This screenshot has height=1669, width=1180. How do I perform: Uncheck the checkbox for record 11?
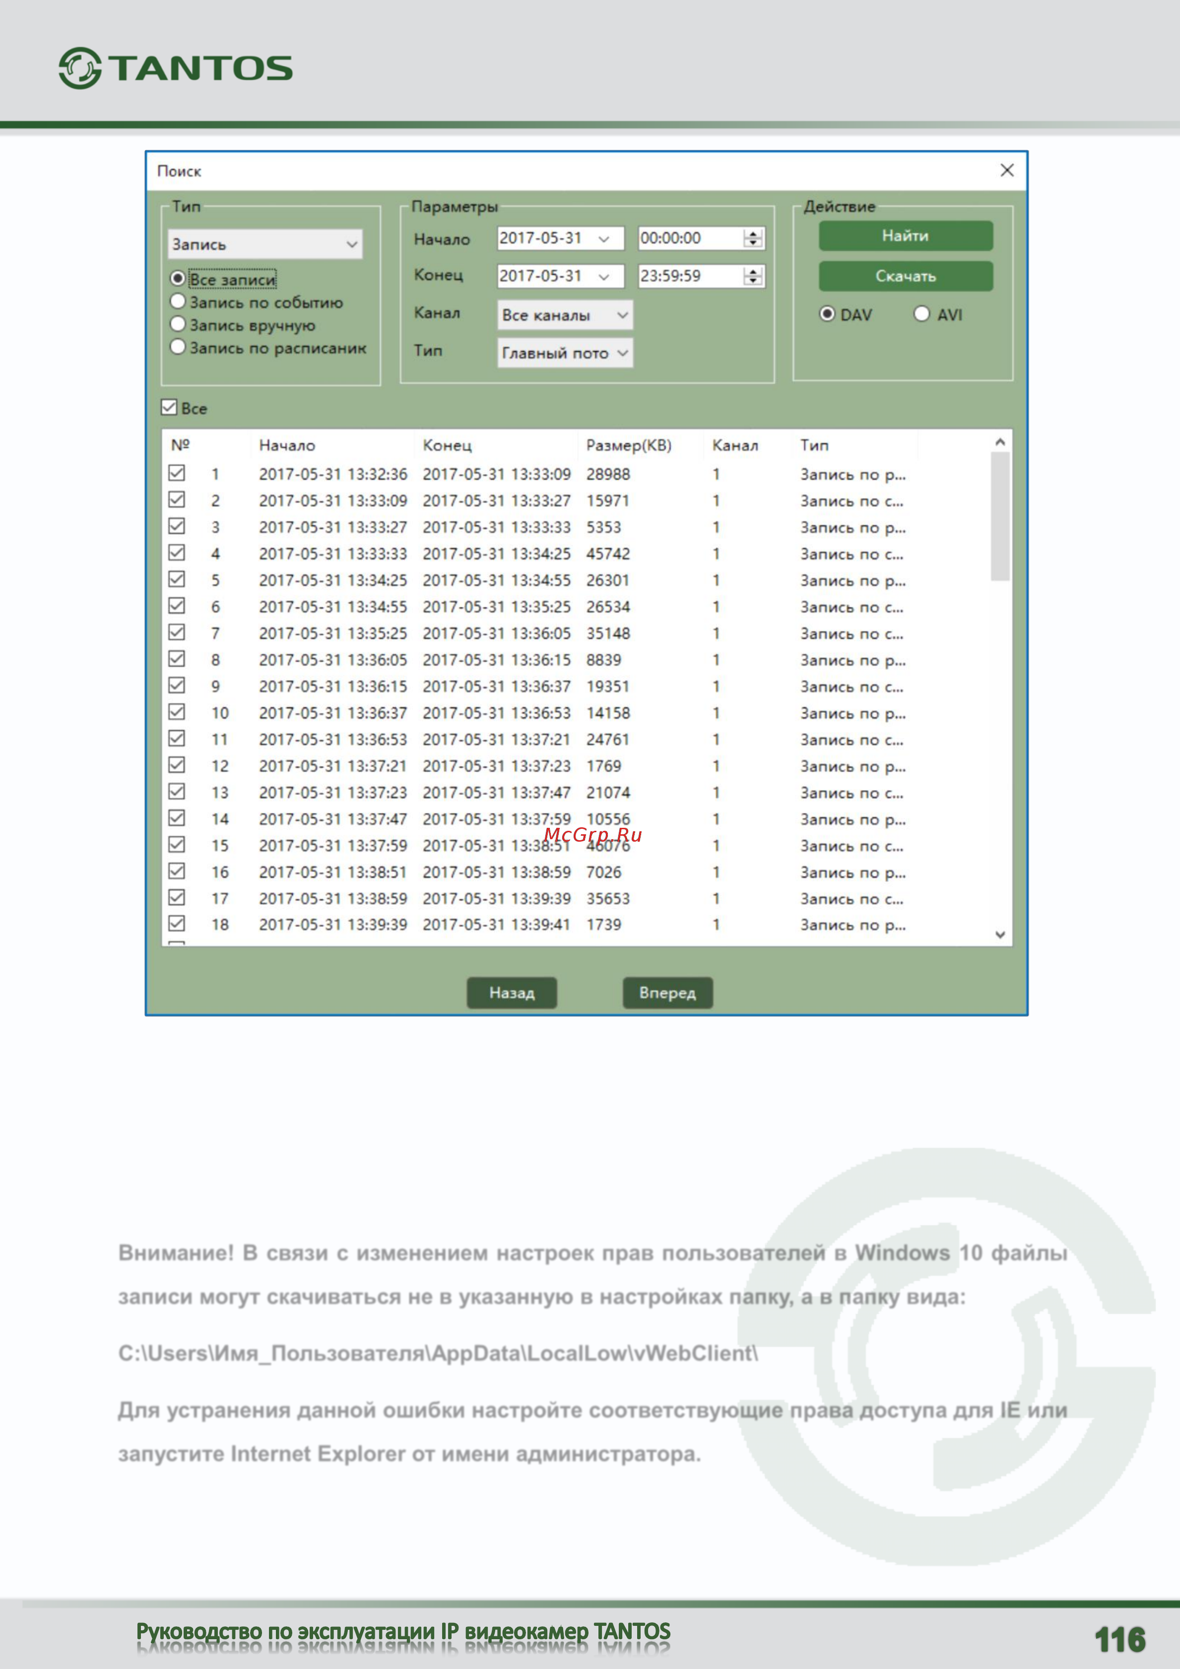point(177,739)
